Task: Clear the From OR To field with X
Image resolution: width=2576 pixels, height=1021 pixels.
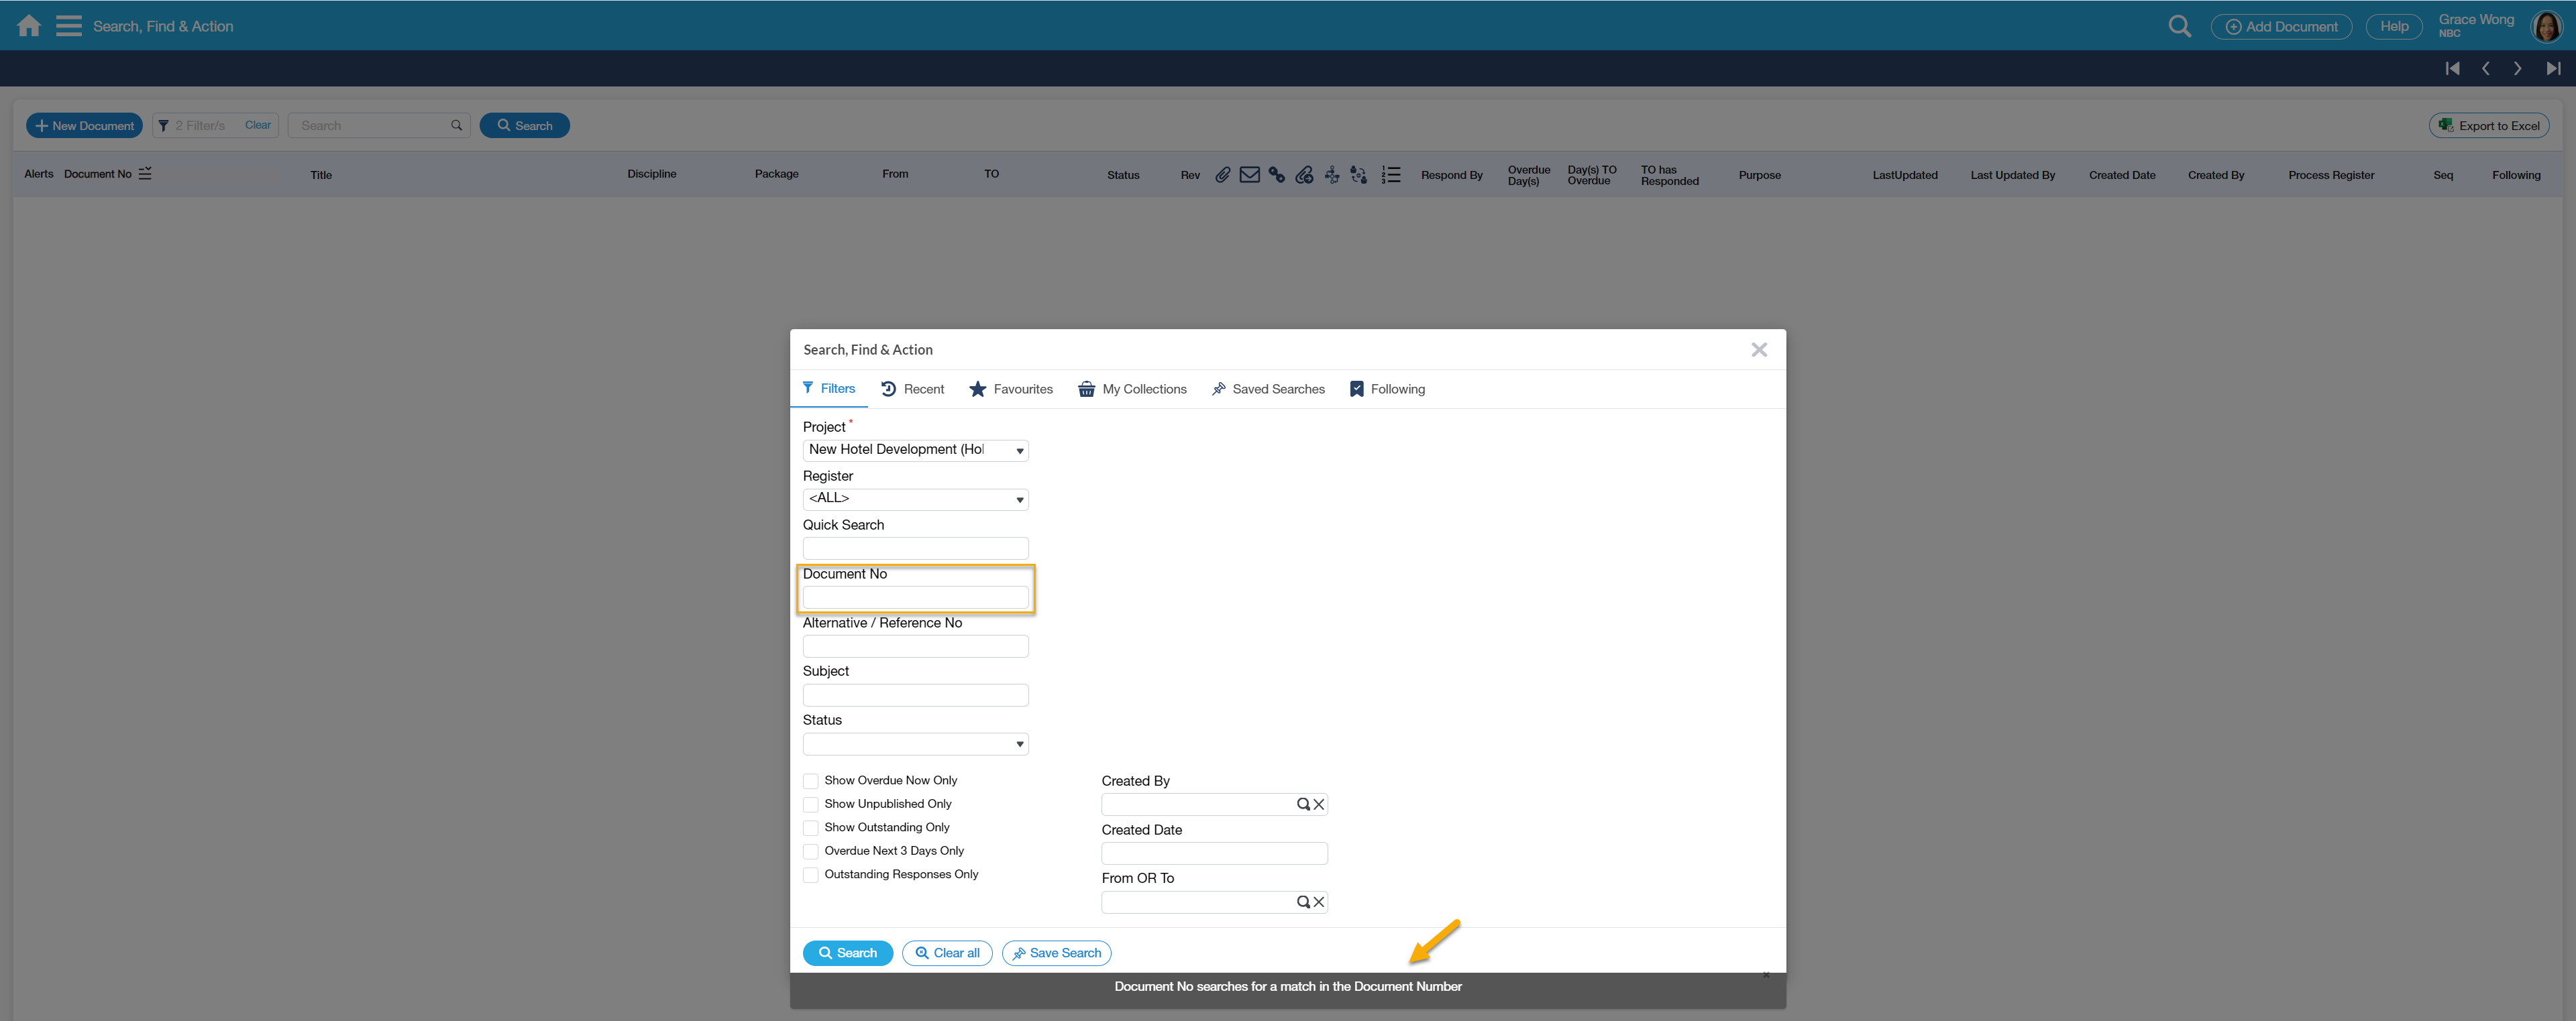Action: [x=1319, y=902]
